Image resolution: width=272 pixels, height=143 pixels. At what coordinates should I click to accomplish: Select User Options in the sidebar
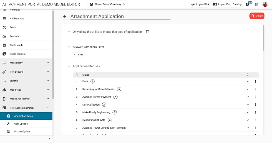point(21,124)
